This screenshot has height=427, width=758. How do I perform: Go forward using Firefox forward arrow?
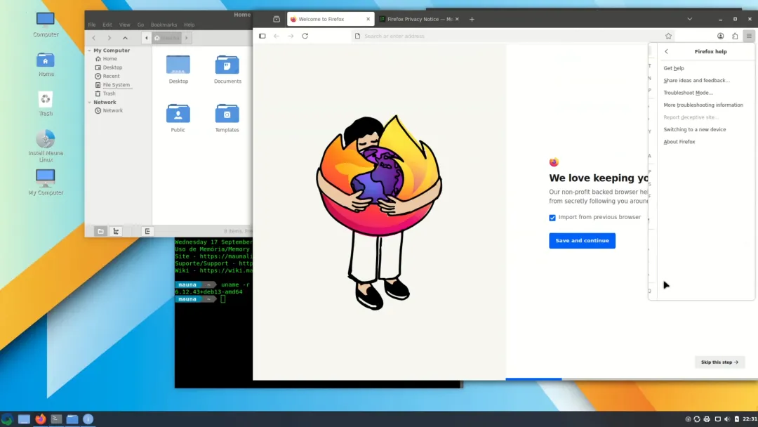click(x=291, y=36)
